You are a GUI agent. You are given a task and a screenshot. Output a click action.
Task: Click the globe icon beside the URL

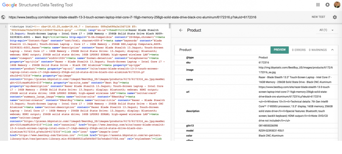(x=3, y=17)
